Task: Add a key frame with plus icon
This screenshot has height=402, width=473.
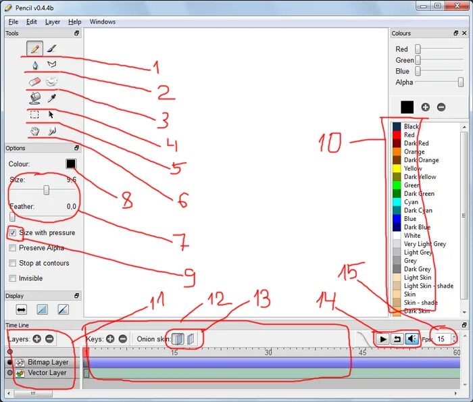Action: point(110,339)
